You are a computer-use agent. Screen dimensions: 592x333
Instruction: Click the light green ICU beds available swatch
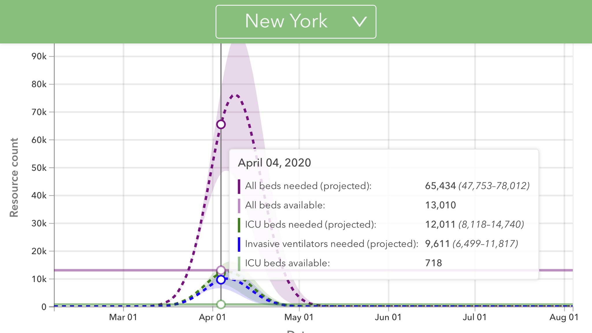coord(239,264)
